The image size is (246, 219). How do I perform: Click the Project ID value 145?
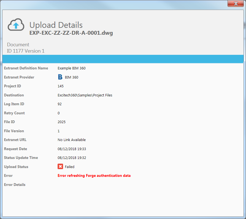coord(61,86)
